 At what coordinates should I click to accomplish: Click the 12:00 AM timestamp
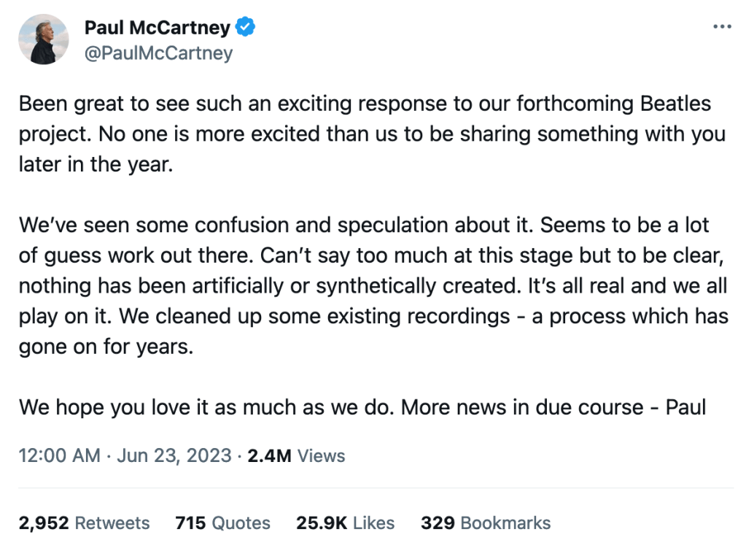pos(60,456)
